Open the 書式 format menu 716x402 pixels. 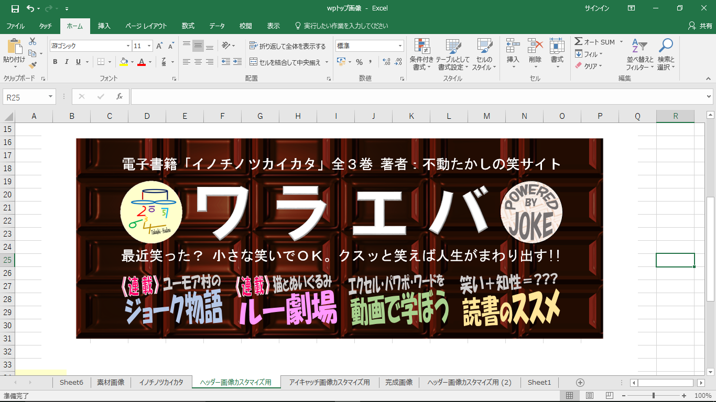point(557,54)
